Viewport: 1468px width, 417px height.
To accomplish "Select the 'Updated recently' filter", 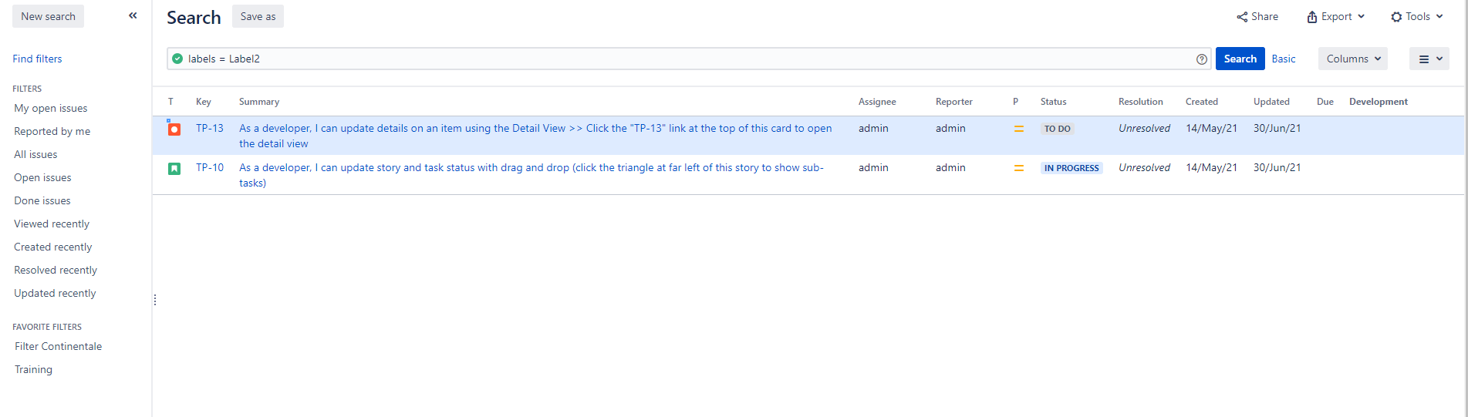I will [x=55, y=294].
